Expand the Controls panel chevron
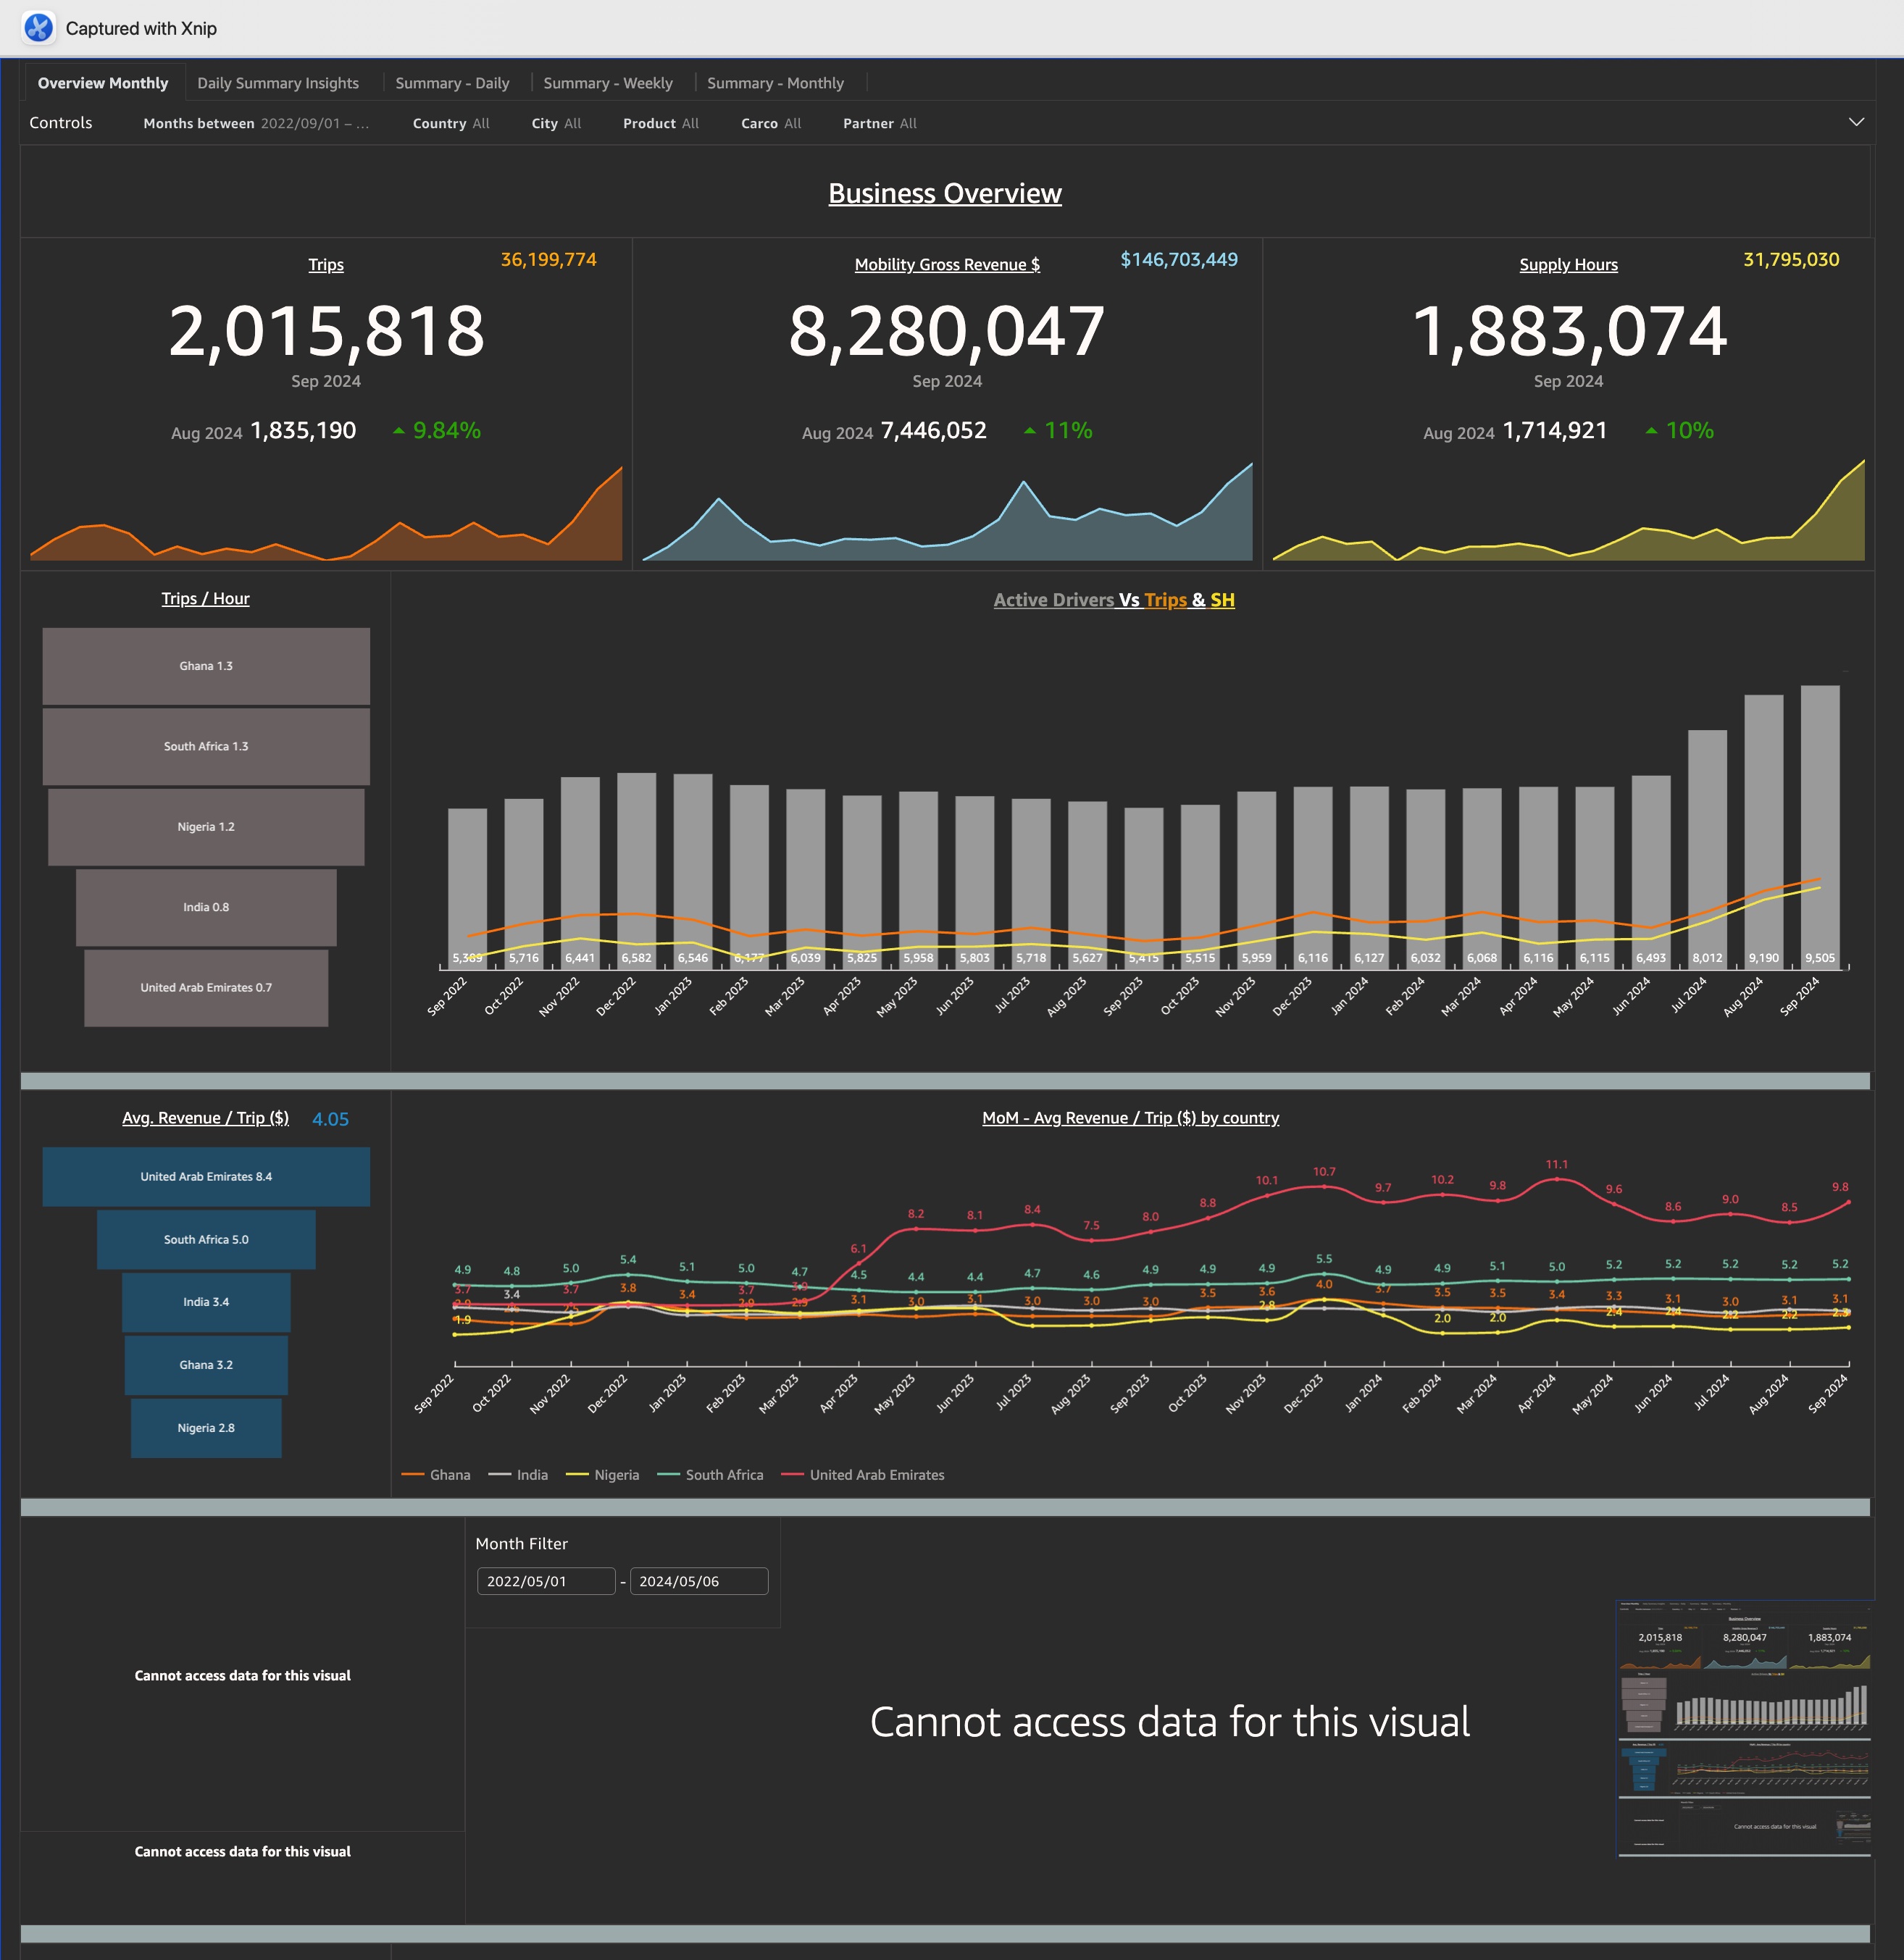Viewport: 1904px width, 1960px height. [1856, 122]
